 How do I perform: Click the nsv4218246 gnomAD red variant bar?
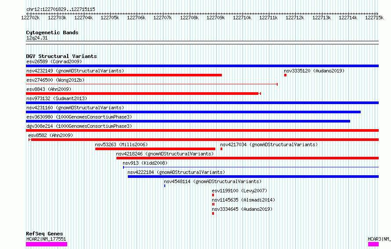pyautogui.click(x=248, y=158)
